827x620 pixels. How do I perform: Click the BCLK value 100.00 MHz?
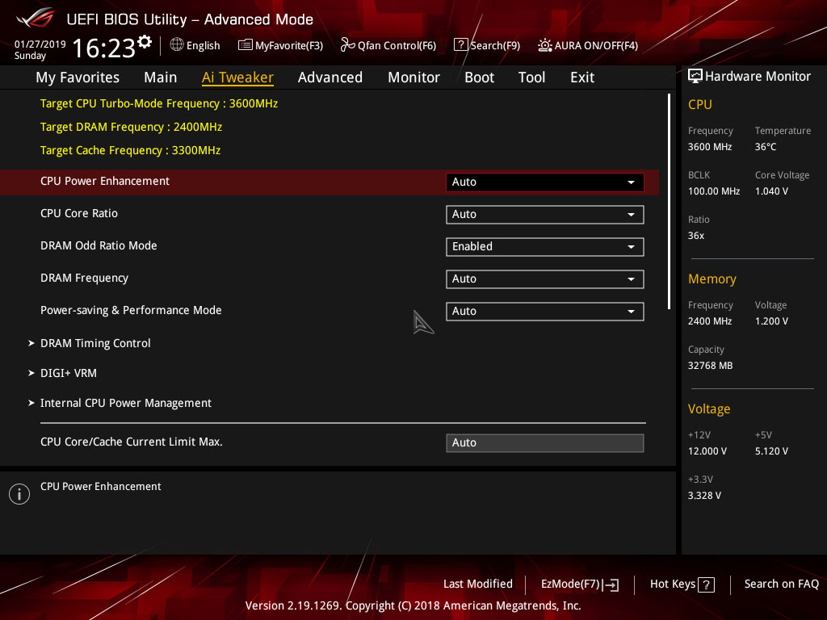[714, 191]
